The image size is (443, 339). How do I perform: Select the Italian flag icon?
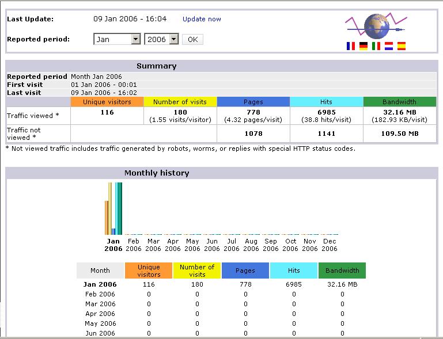(376, 46)
